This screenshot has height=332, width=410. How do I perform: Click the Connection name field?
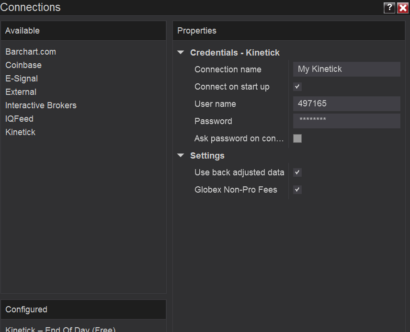(346, 69)
